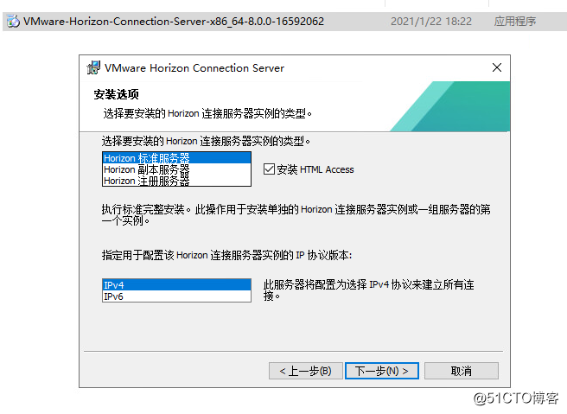Choose IPv4 as the IP protocol
Viewport: 567px width, 414px height.
point(176,285)
